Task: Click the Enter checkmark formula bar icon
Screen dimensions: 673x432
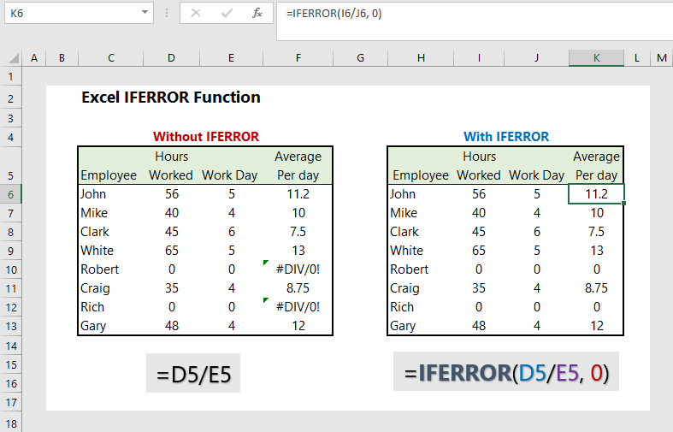Action: click(227, 14)
